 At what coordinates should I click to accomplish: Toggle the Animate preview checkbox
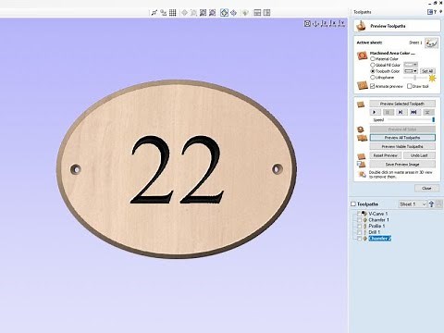pos(373,86)
